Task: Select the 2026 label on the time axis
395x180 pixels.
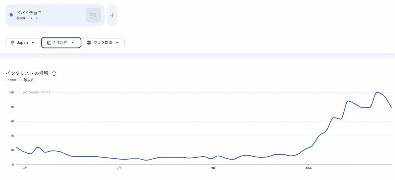Action: [308, 168]
